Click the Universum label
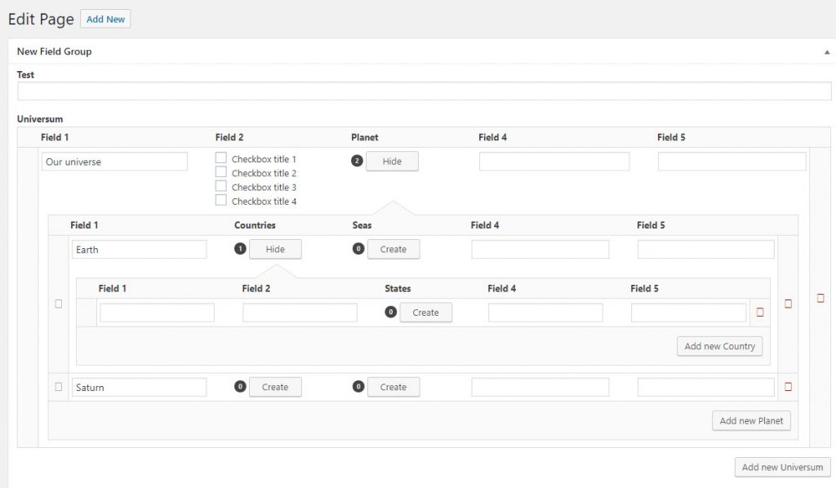The width and height of the screenshot is (836, 488). 40,119
